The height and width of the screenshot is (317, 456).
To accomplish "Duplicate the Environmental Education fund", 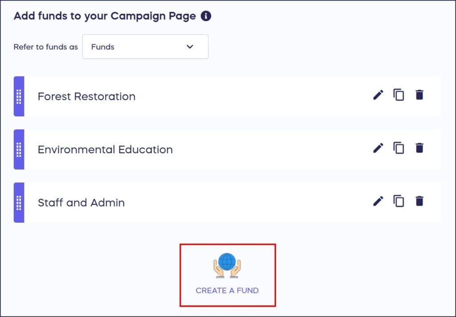I will click(399, 148).
